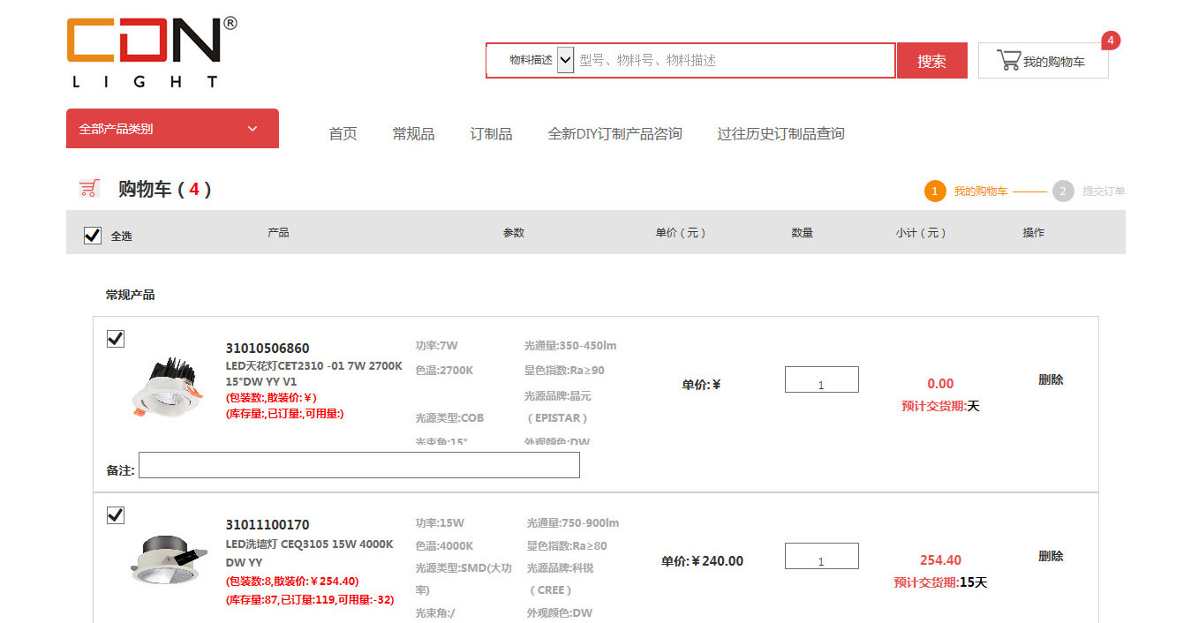Open the 物料描述 search type dropdown

click(565, 60)
